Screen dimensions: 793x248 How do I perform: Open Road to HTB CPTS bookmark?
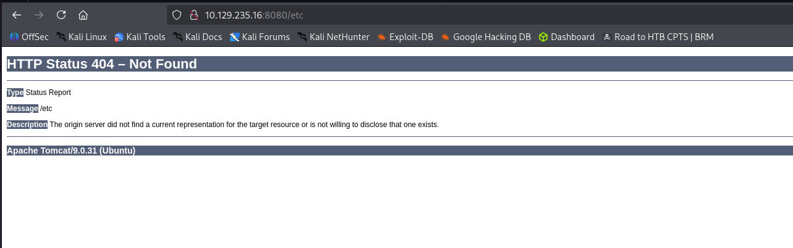(x=658, y=37)
